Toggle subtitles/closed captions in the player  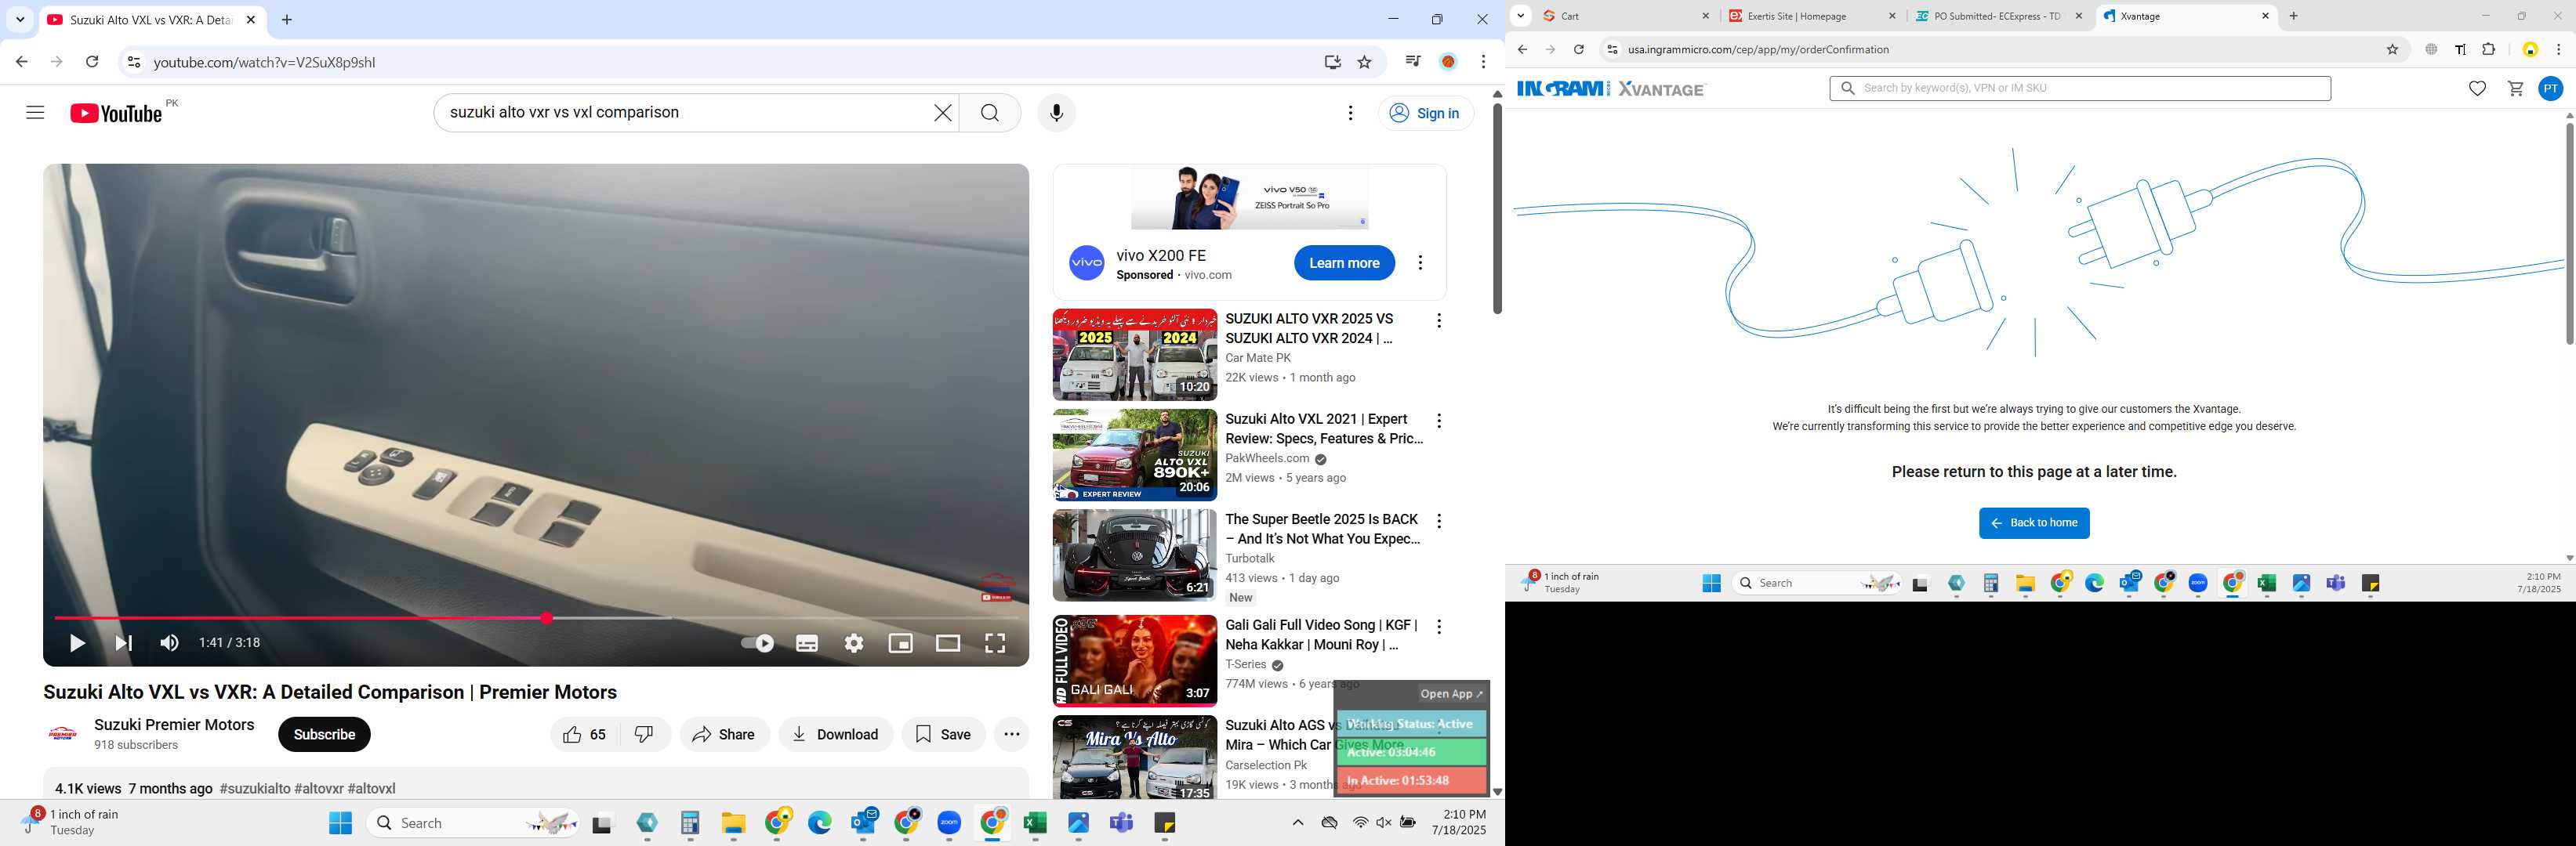(x=807, y=643)
